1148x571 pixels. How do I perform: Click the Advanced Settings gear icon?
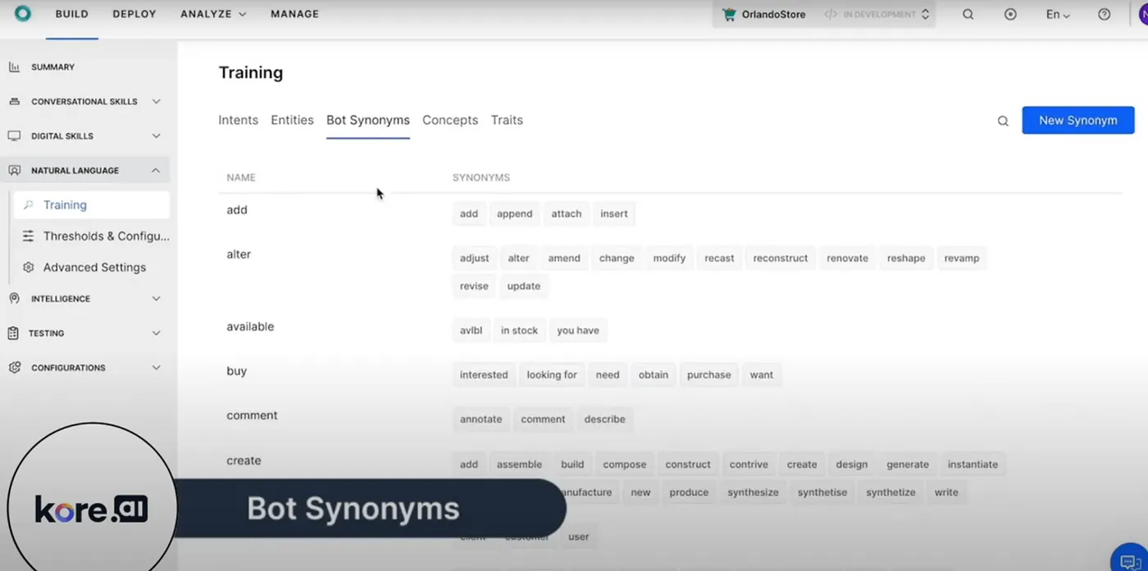(x=28, y=267)
